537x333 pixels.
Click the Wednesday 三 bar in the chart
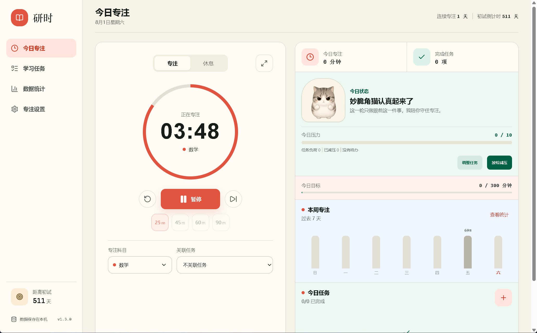click(407, 252)
